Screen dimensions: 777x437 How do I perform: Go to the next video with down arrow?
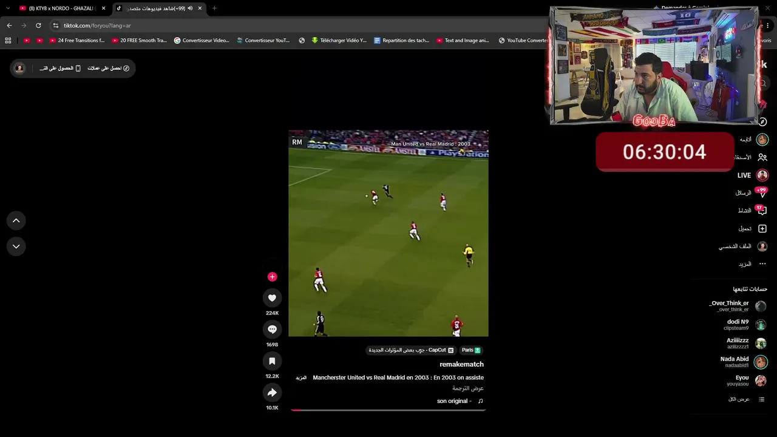point(16,246)
